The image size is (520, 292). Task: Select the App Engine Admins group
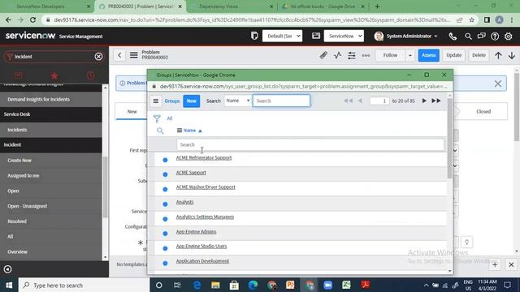196,232
